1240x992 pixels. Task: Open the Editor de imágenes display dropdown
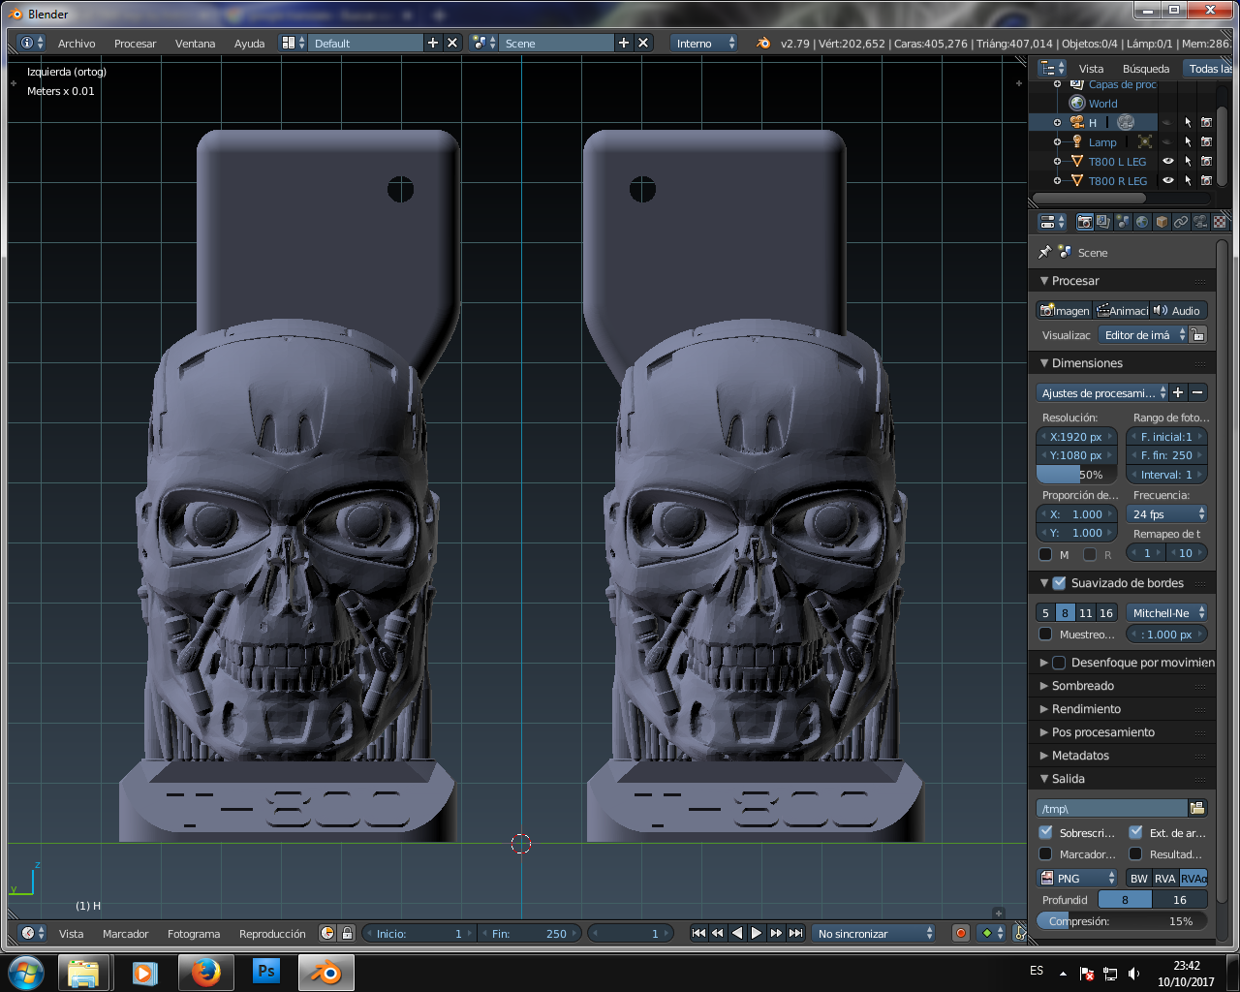click(x=1143, y=335)
